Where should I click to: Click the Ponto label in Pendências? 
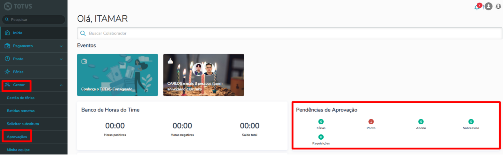point(371,128)
